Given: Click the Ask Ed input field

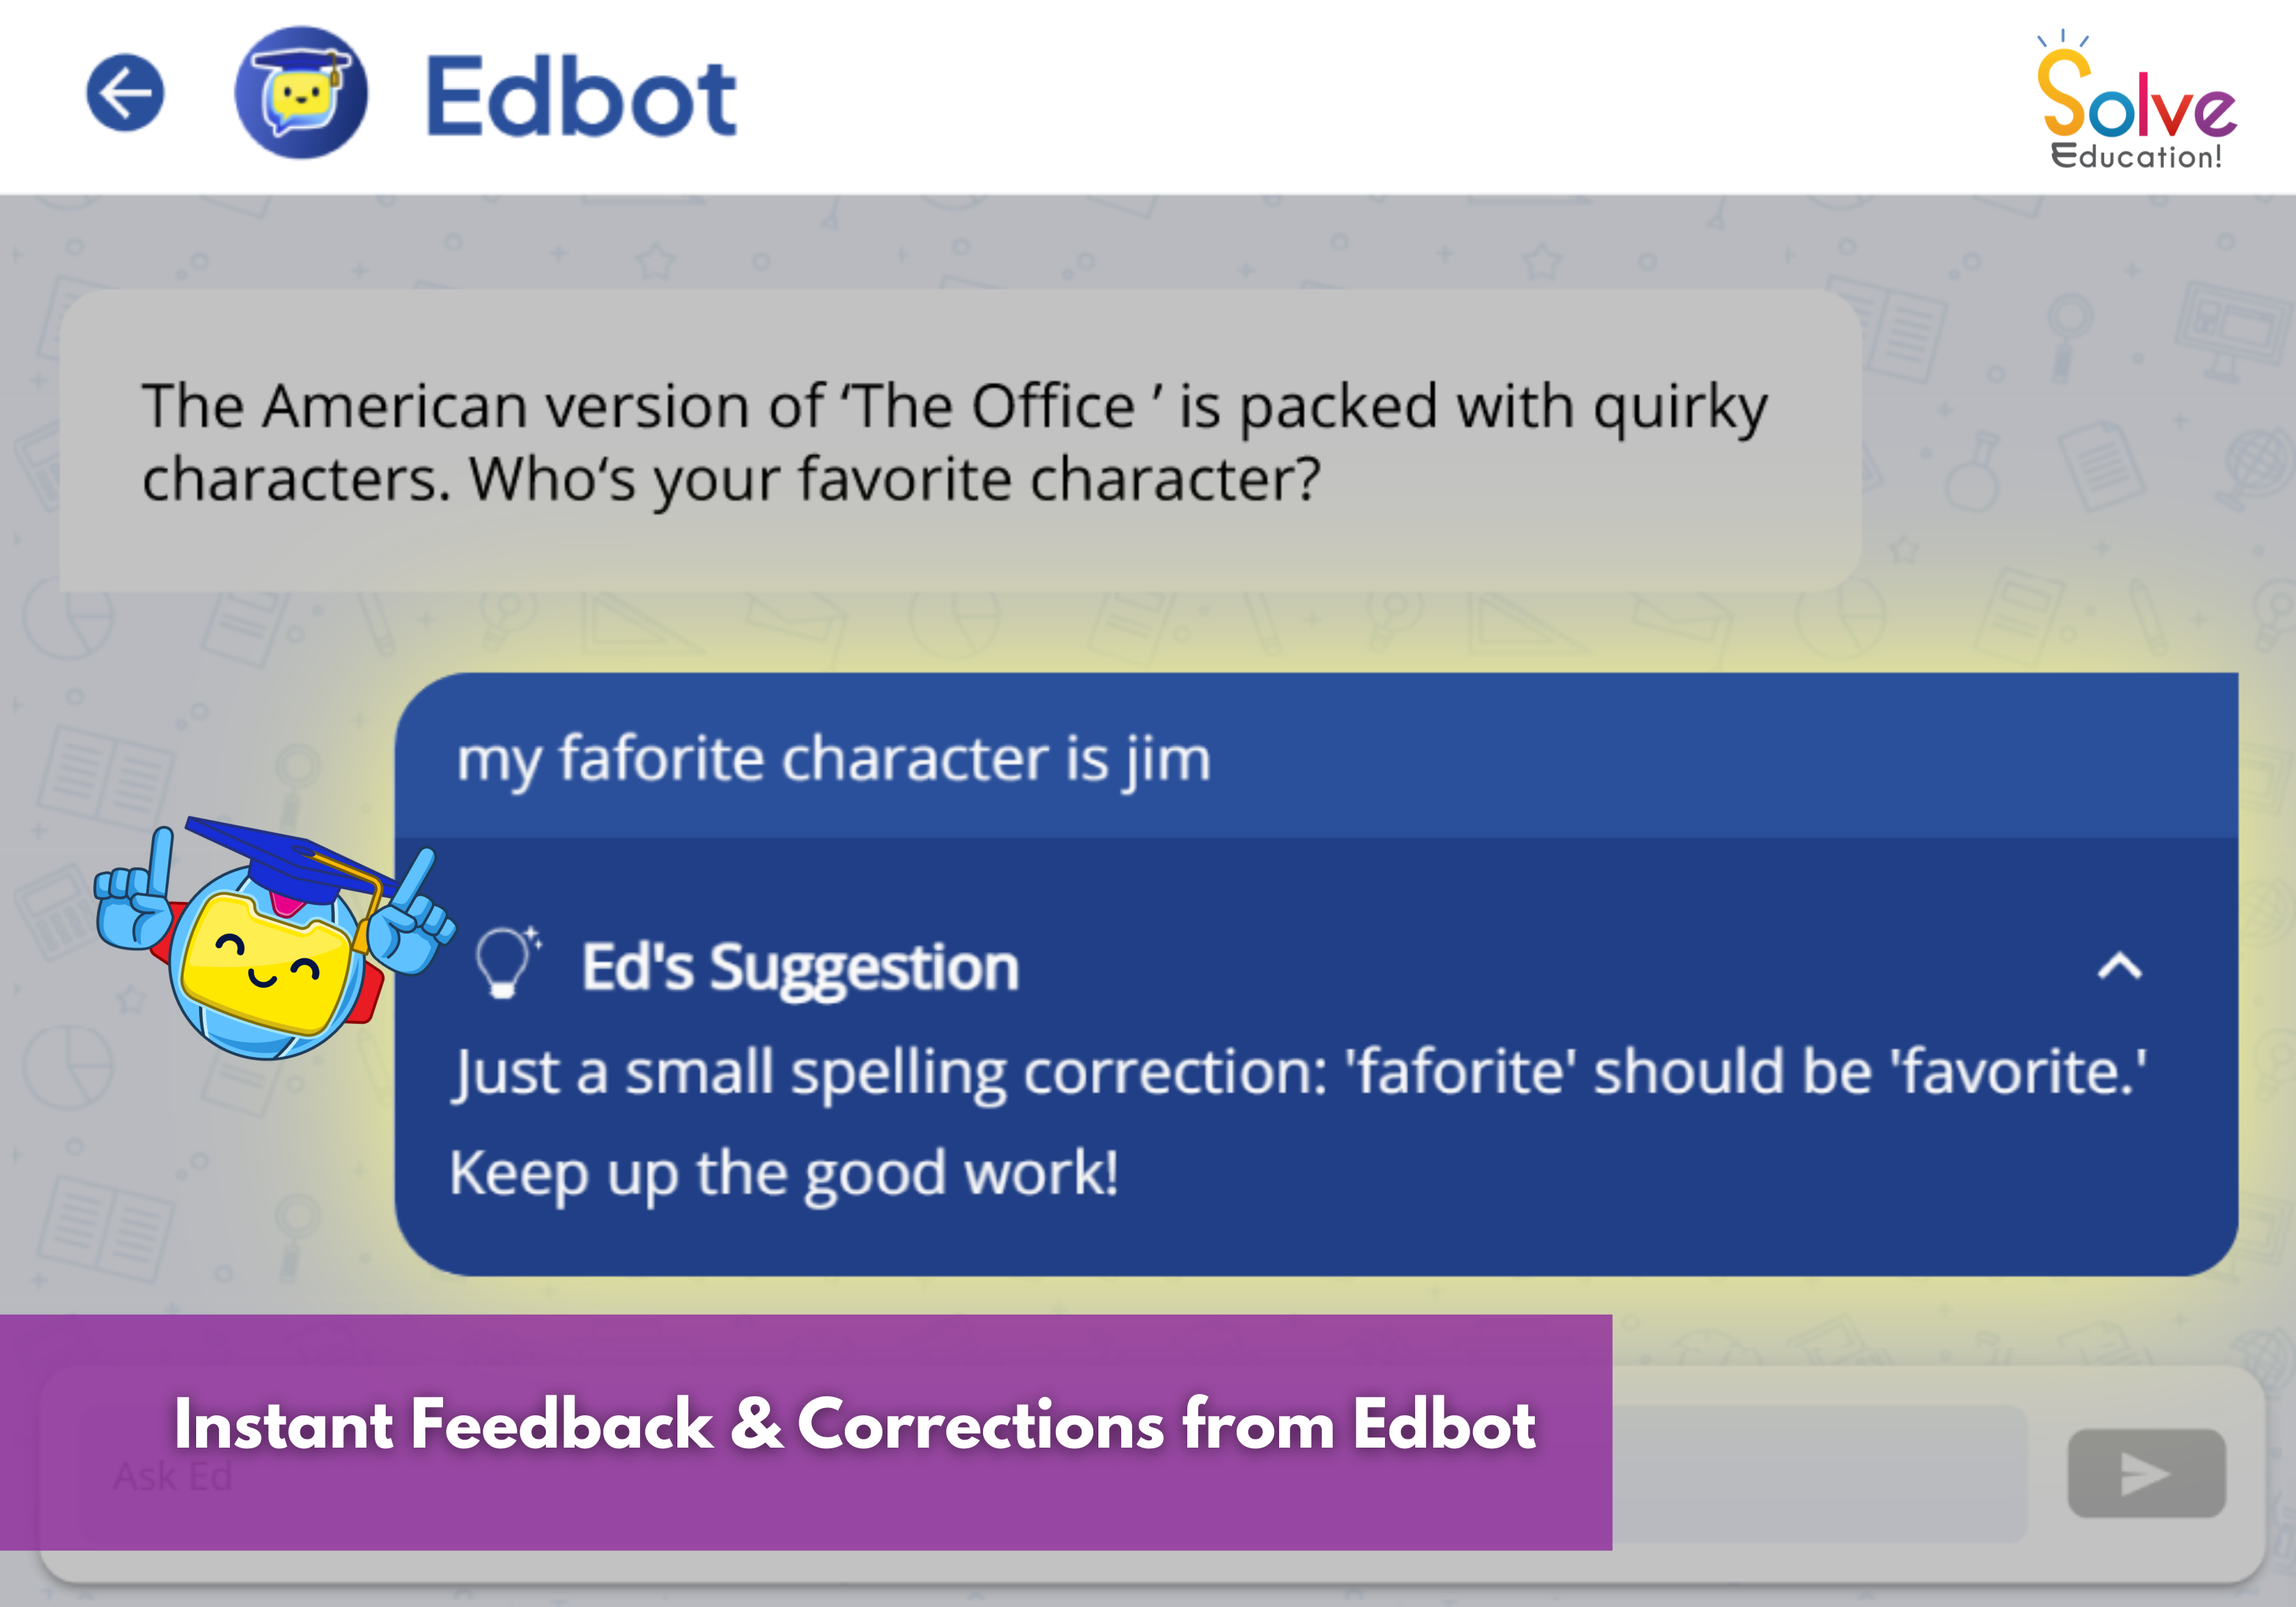Looking at the screenshot, I should [172, 1475].
